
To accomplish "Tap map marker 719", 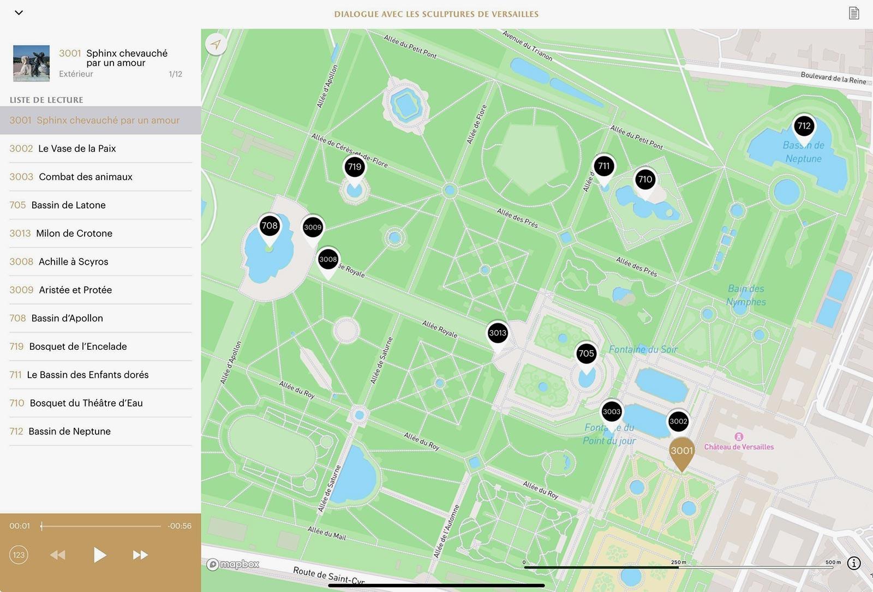I will click(x=355, y=167).
